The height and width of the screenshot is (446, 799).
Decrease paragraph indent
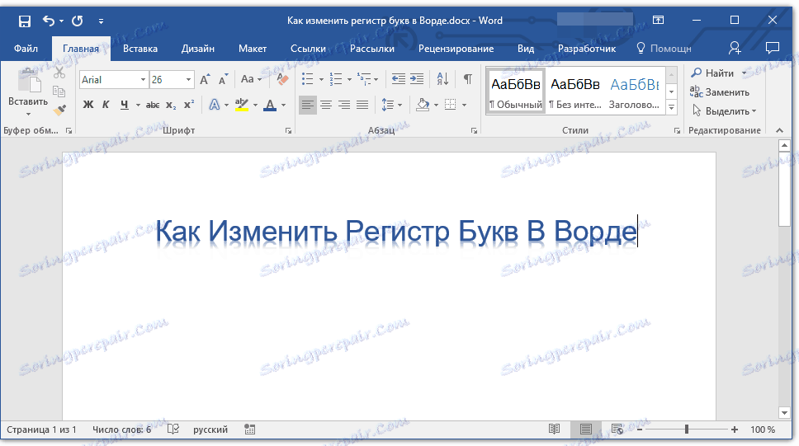pos(399,79)
